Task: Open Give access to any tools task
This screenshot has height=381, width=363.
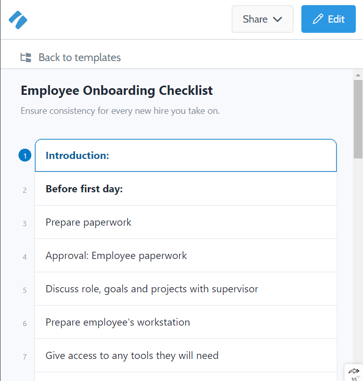Action: (185, 355)
